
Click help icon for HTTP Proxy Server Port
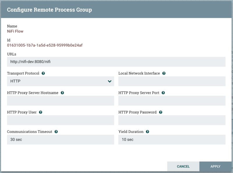pos(163,93)
